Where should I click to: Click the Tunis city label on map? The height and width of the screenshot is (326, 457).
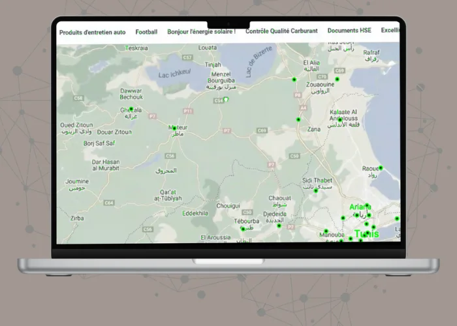pos(366,234)
